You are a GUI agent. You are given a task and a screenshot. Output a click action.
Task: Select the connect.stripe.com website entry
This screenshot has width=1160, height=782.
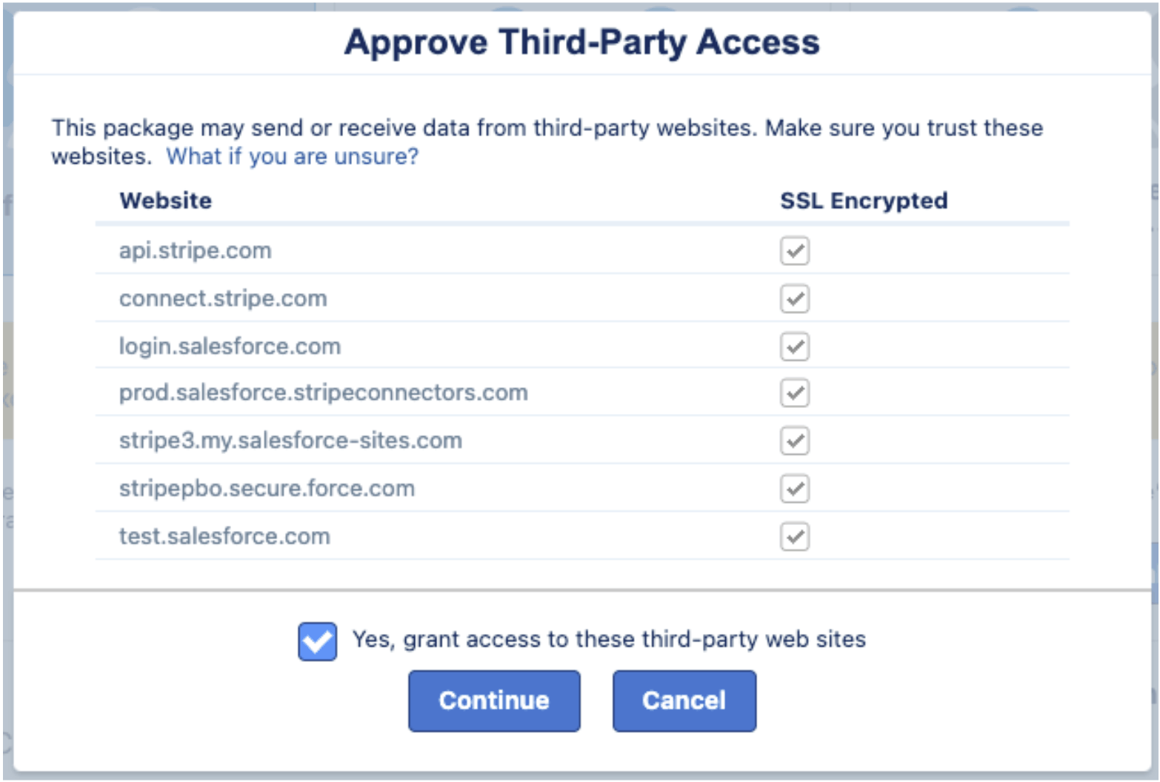[x=223, y=298]
